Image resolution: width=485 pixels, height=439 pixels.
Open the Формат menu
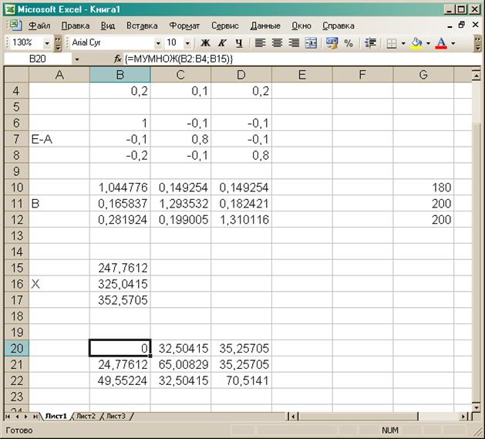(x=184, y=25)
